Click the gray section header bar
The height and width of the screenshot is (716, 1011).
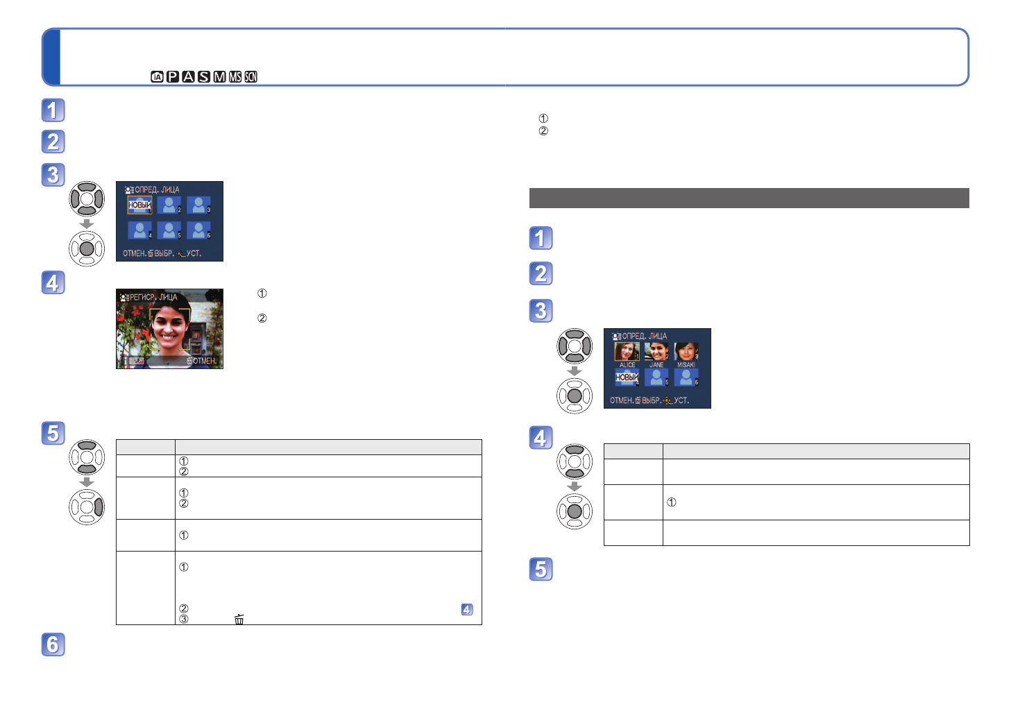pos(749,198)
